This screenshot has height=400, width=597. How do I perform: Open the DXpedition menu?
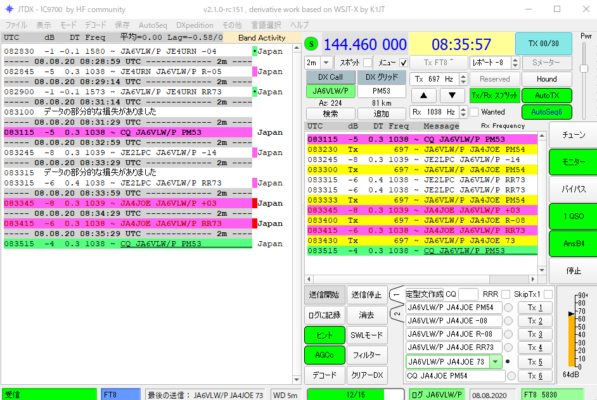click(x=195, y=25)
